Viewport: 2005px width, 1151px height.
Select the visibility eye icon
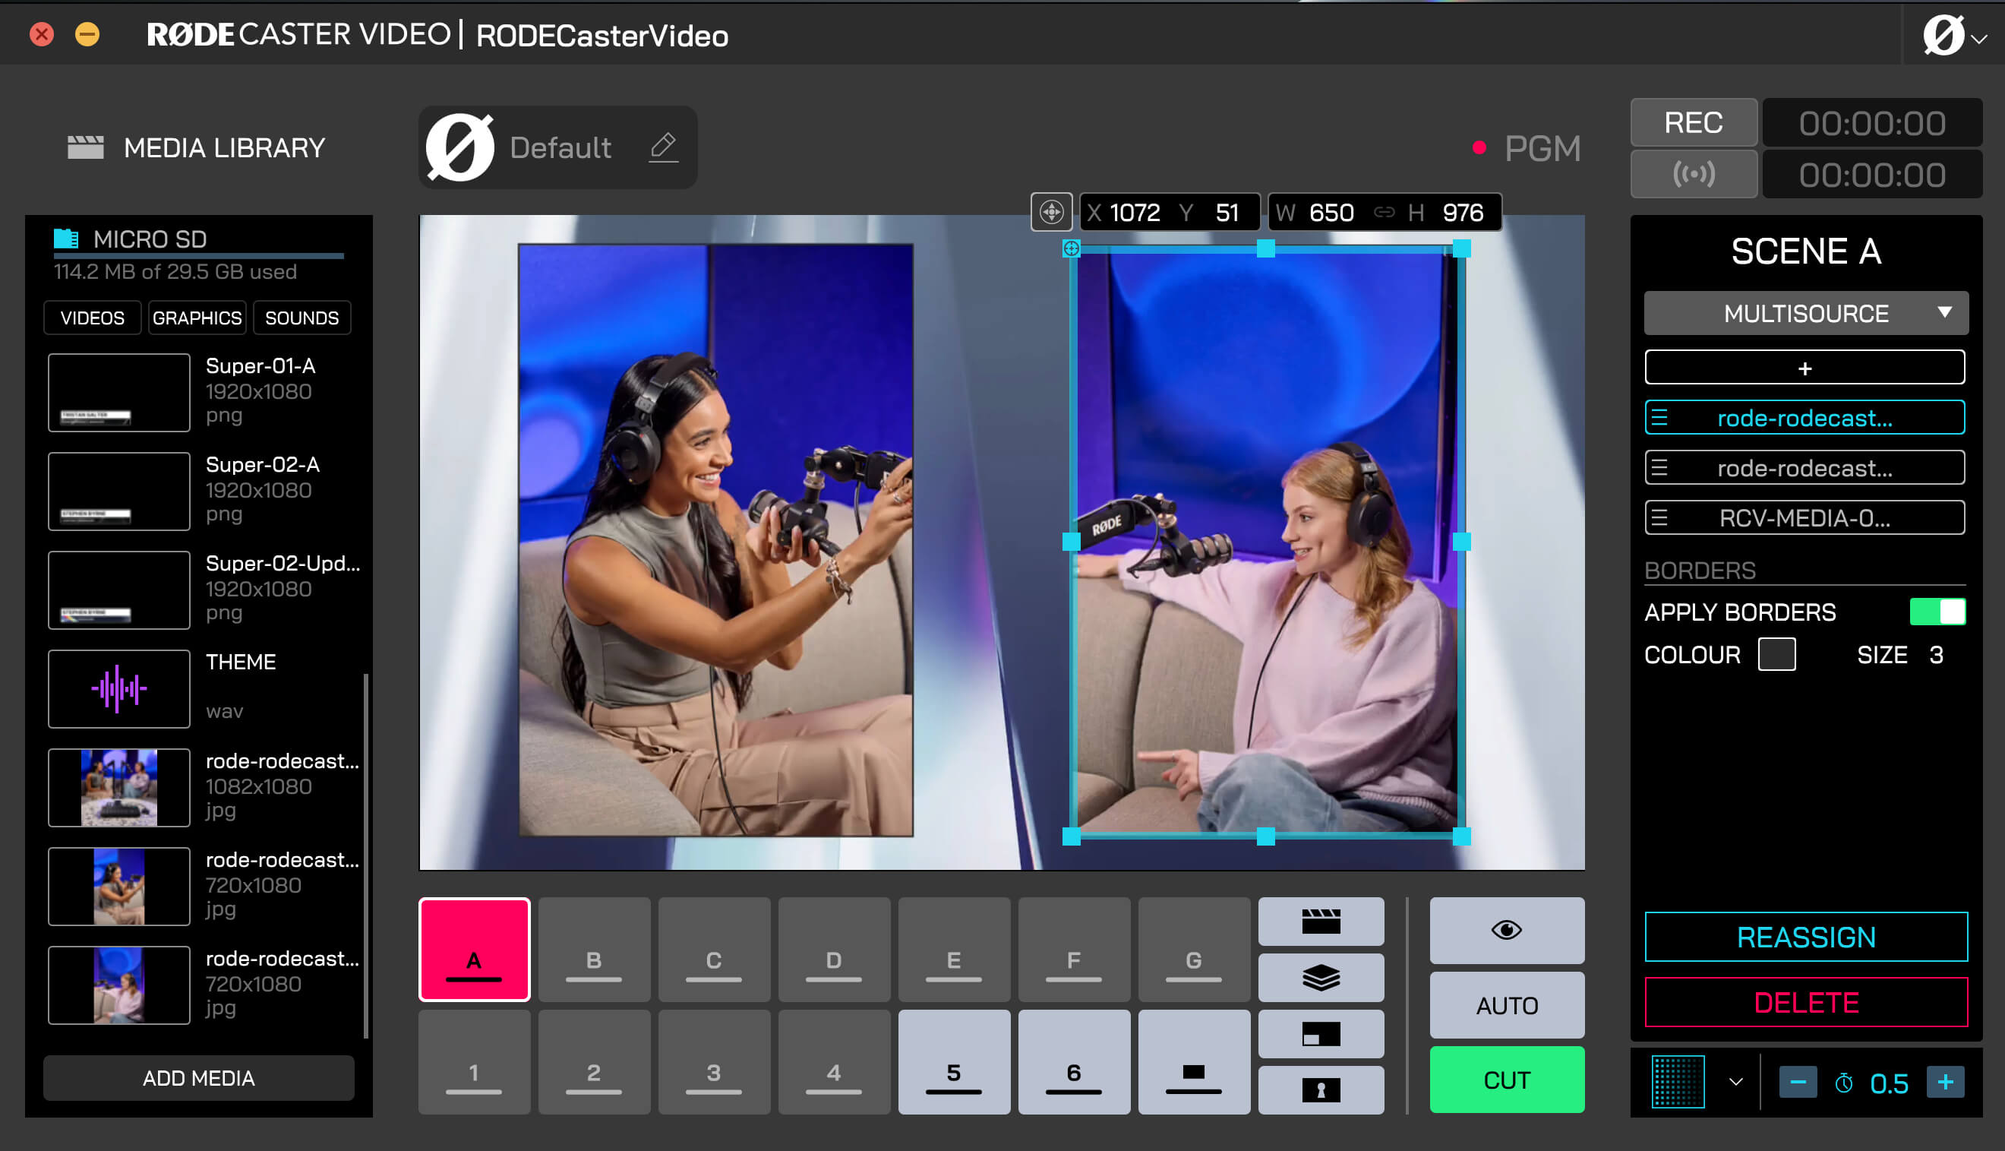coord(1507,929)
